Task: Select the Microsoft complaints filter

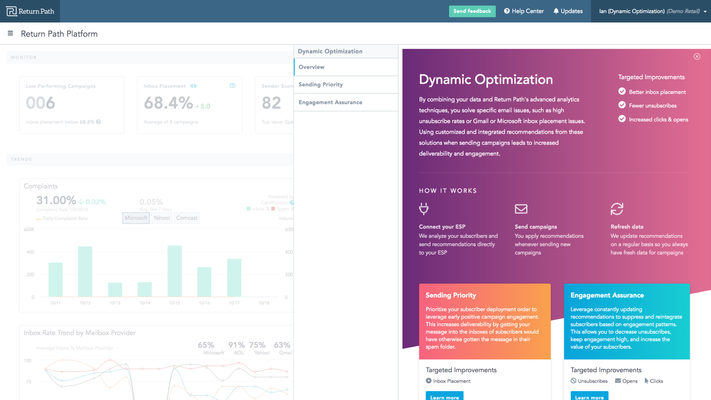Action: coord(136,218)
